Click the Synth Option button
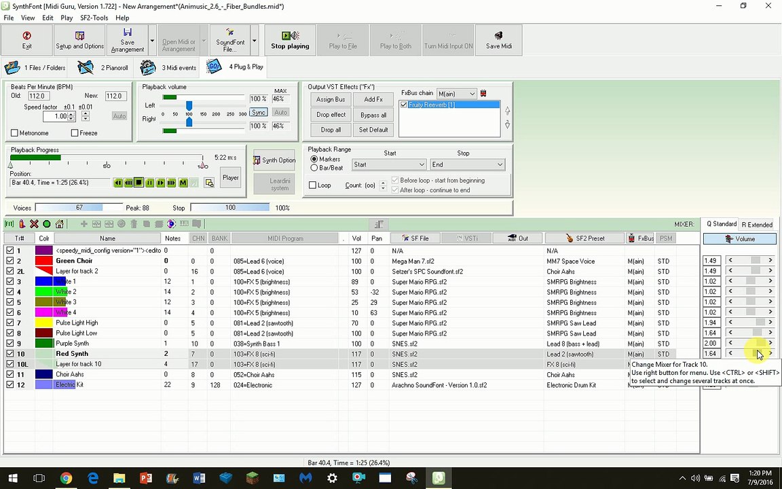 pyautogui.click(x=274, y=160)
